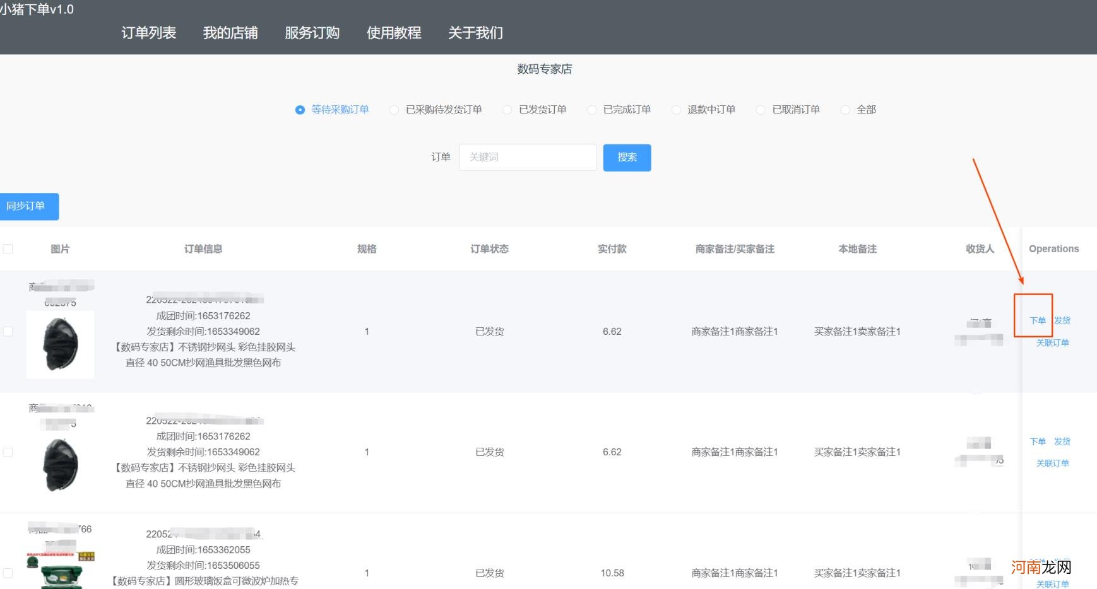Click the 同步订单 sync button
Image resolution: width=1097 pixels, height=589 pixels.
29,206
